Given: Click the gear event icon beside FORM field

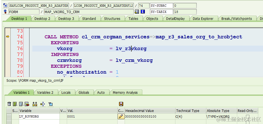Looking at the screenshot, I should (5, 12).
